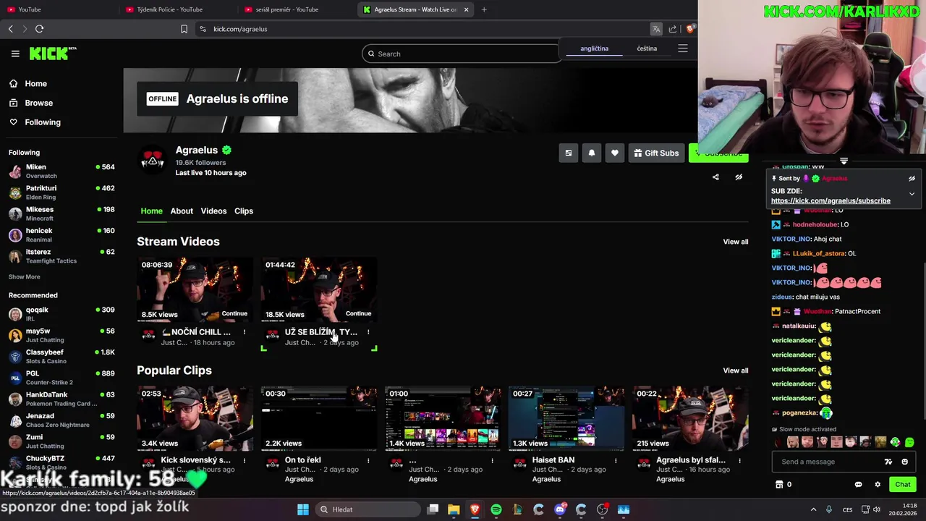The image size is (926, 521).
Task: Select Videos channel tab
Action: coord(213,211)
